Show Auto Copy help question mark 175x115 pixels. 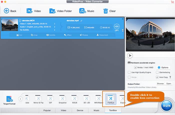click(170, 77)
